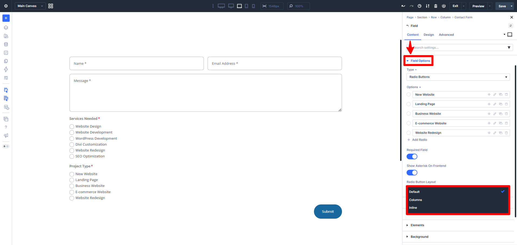
Task: Click the blue plus add-element button
Action: [6, 18]
